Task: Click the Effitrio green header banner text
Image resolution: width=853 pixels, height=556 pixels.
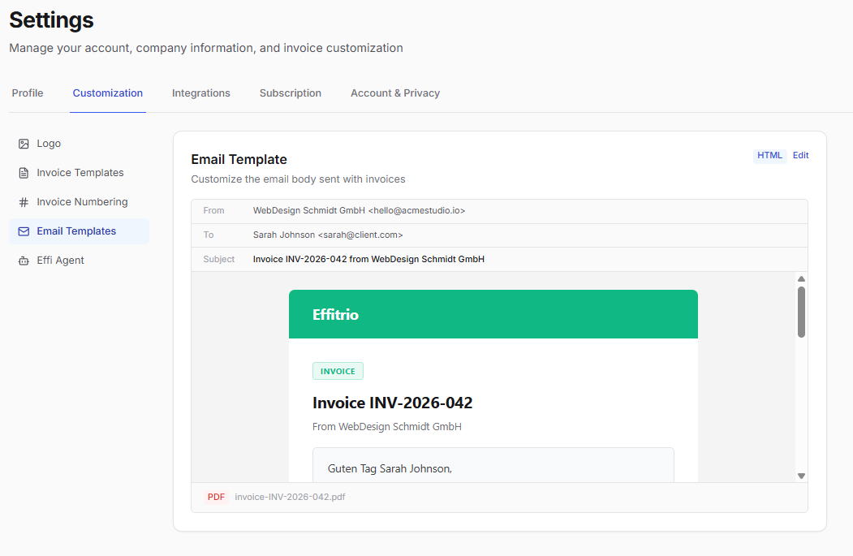Action: click(x=336, y=314)
